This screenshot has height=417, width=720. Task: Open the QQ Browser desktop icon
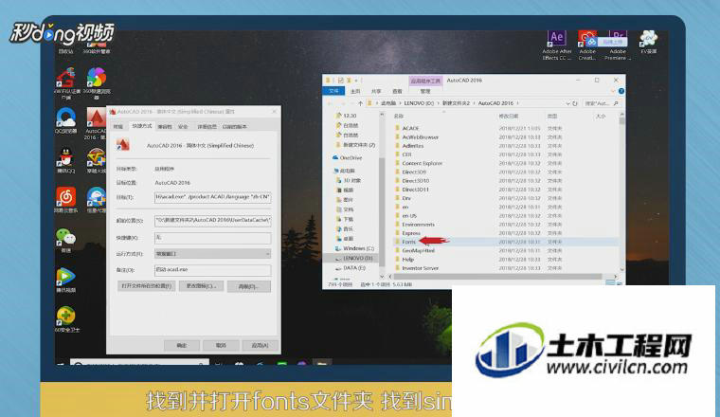[66, 120]
